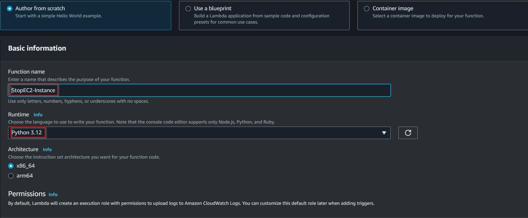528x218 pixels.
Task: Open the Info link next to Runtime
Action: tap(38, 115)
